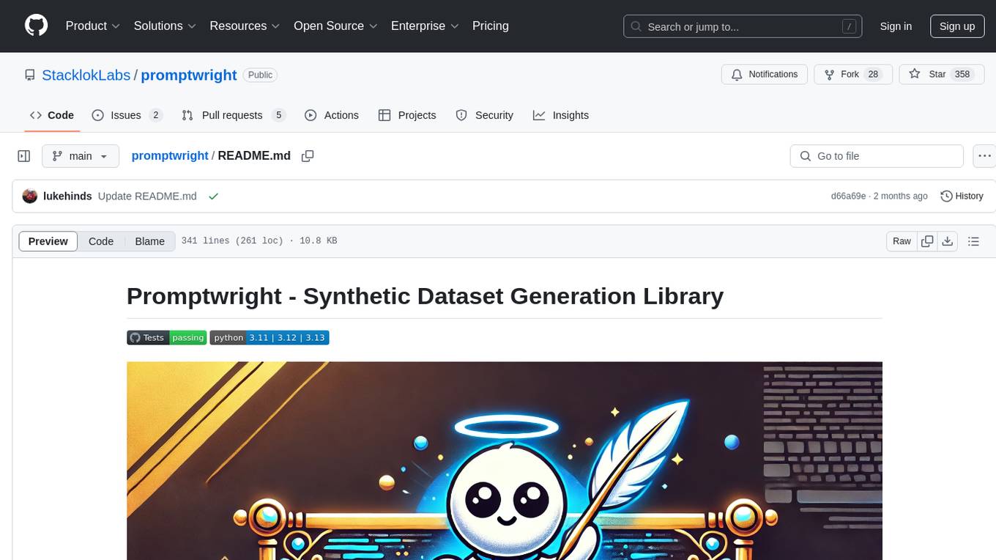Switch to the Actions tab

pyautogui.click(x=332, y=115)
